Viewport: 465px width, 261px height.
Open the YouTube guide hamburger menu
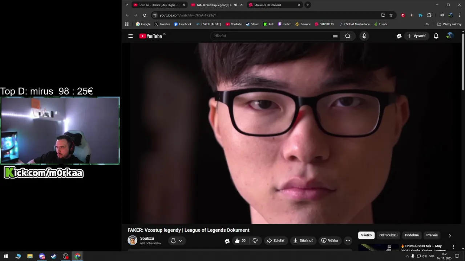[x=130, y=36]
